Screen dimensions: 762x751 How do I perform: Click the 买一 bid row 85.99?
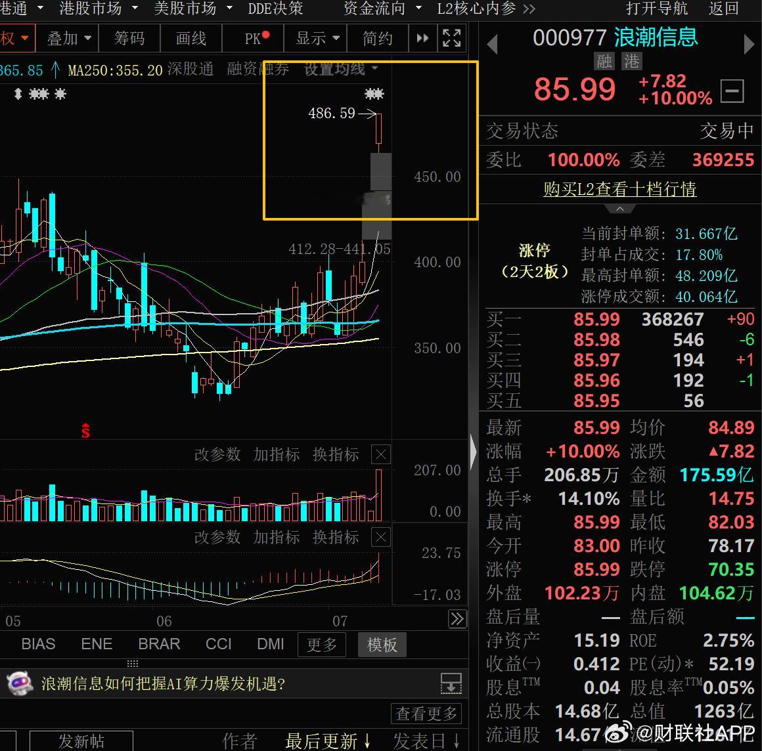620,319
